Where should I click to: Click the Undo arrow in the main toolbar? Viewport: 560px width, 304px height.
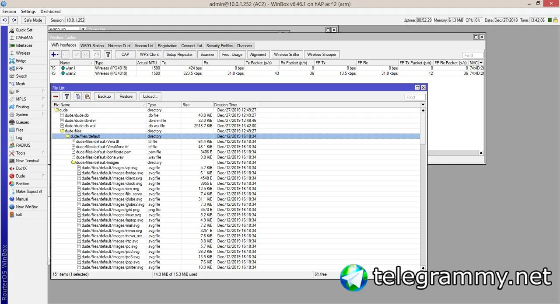[x=5, y=20]
